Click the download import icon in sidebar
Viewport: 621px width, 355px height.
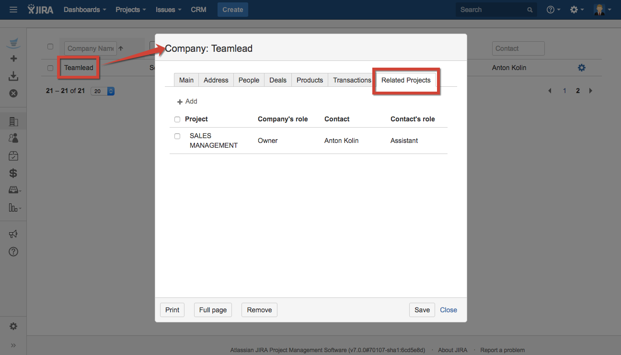point(13,76)
